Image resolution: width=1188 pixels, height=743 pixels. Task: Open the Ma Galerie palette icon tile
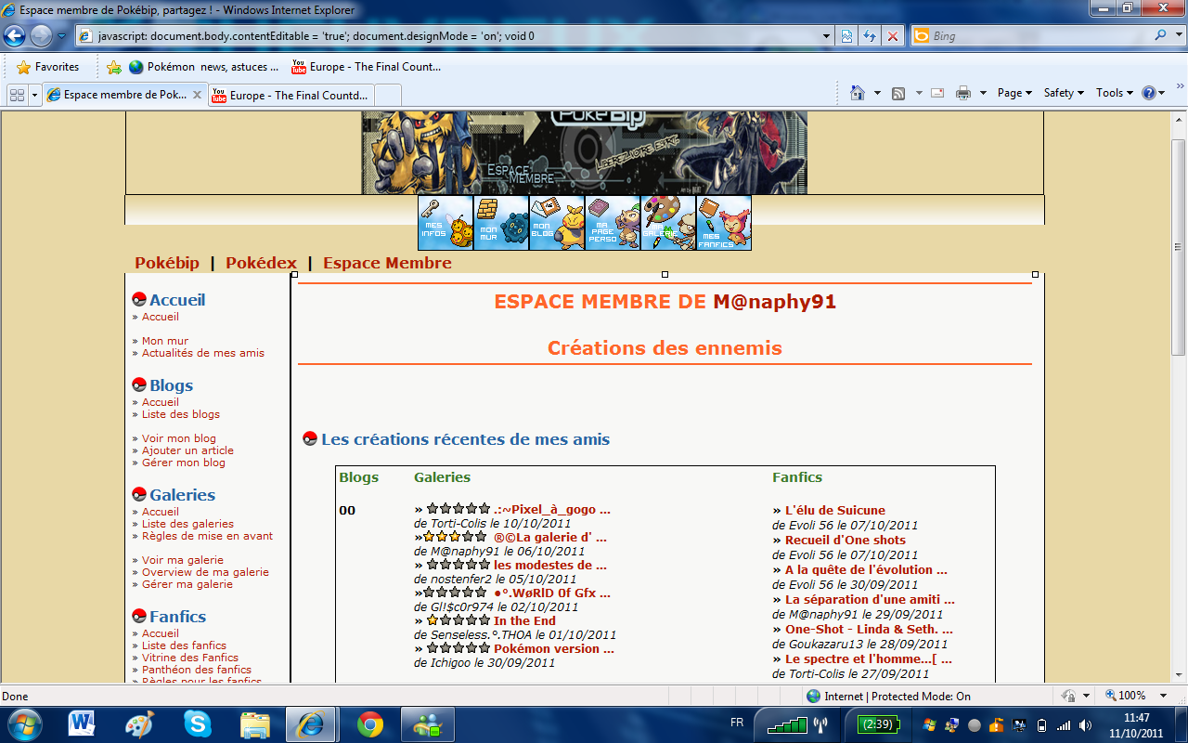(668, 223)
